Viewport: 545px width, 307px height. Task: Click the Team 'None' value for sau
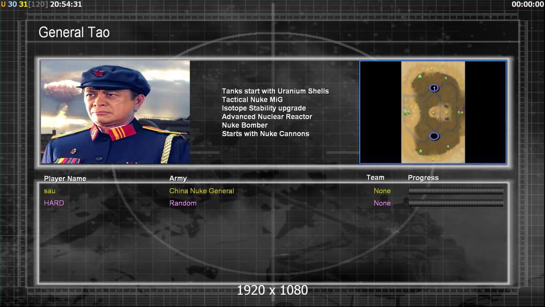(x=382, y=191)
